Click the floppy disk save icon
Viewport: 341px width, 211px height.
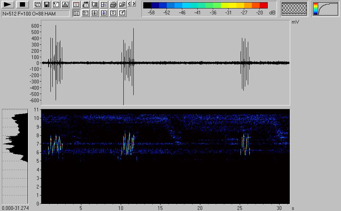(47, 5)
